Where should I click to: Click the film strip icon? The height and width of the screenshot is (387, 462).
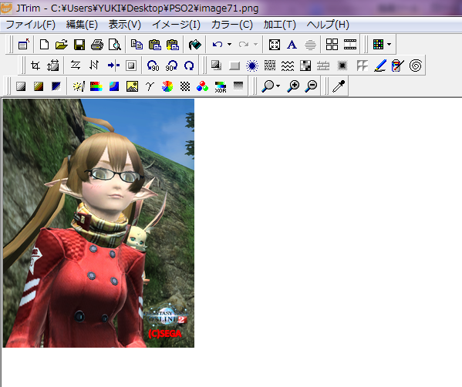[350, 45]
